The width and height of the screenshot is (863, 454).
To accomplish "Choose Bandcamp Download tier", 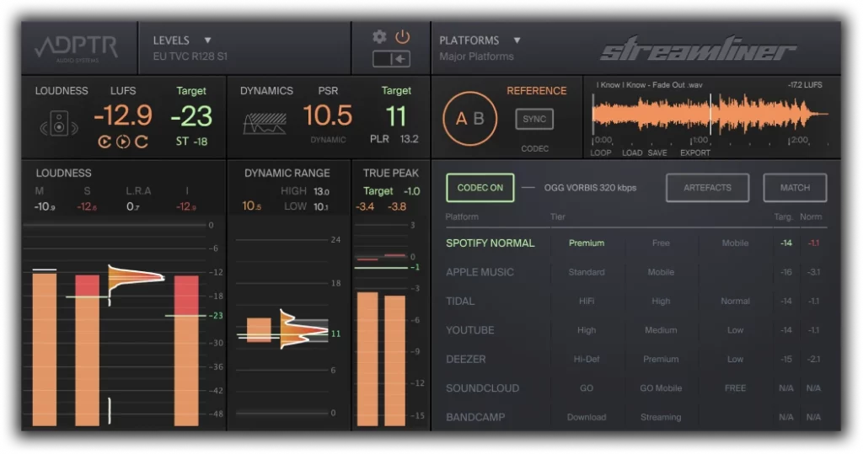I will click(587, 417).
